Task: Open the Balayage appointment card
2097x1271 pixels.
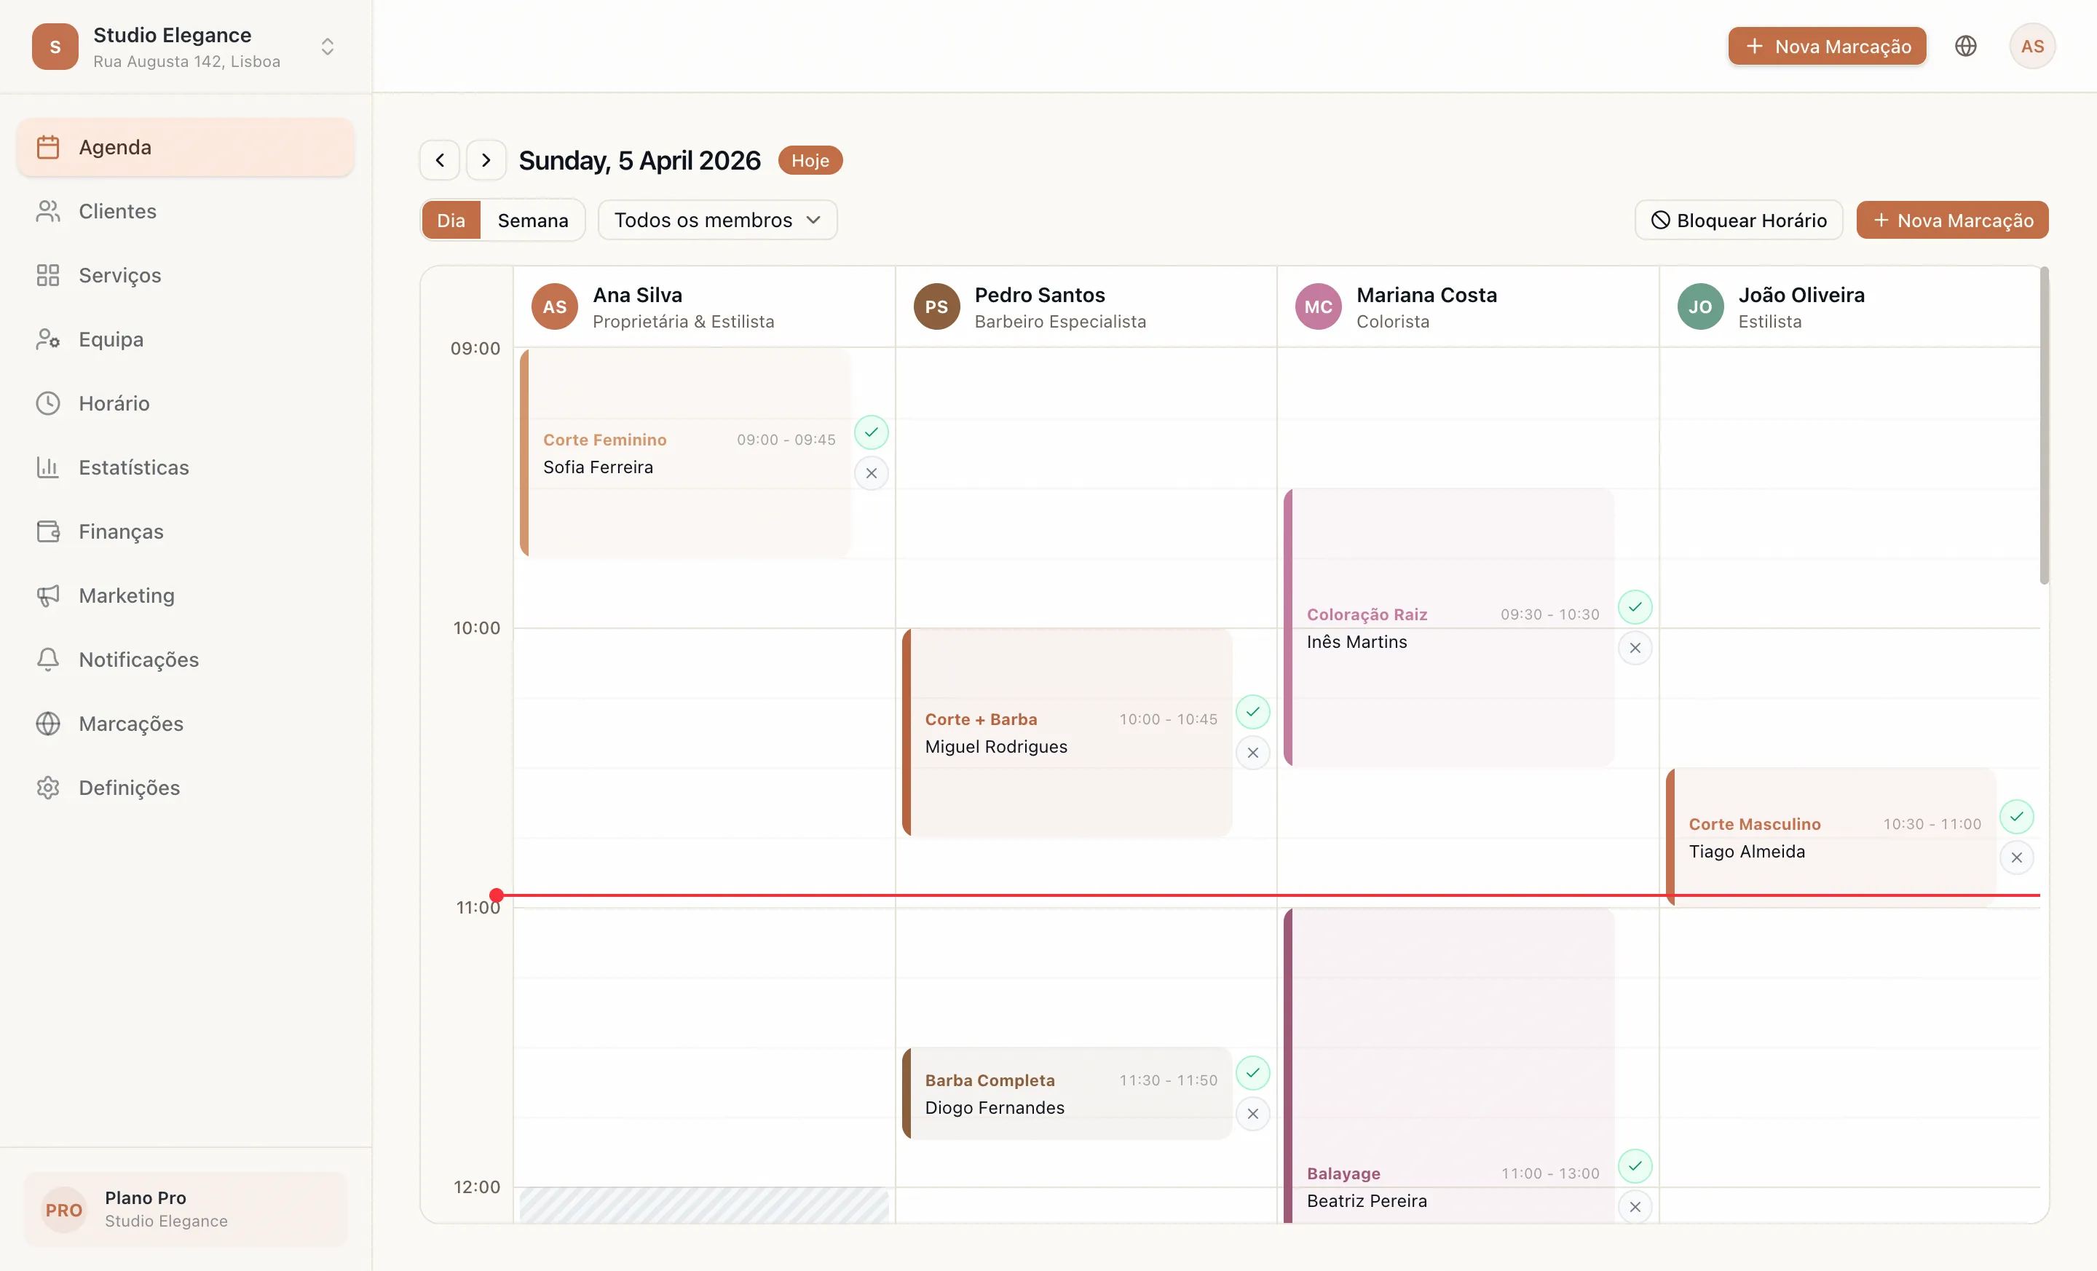Action: pyautogui.click(x=1450, y=1066)
